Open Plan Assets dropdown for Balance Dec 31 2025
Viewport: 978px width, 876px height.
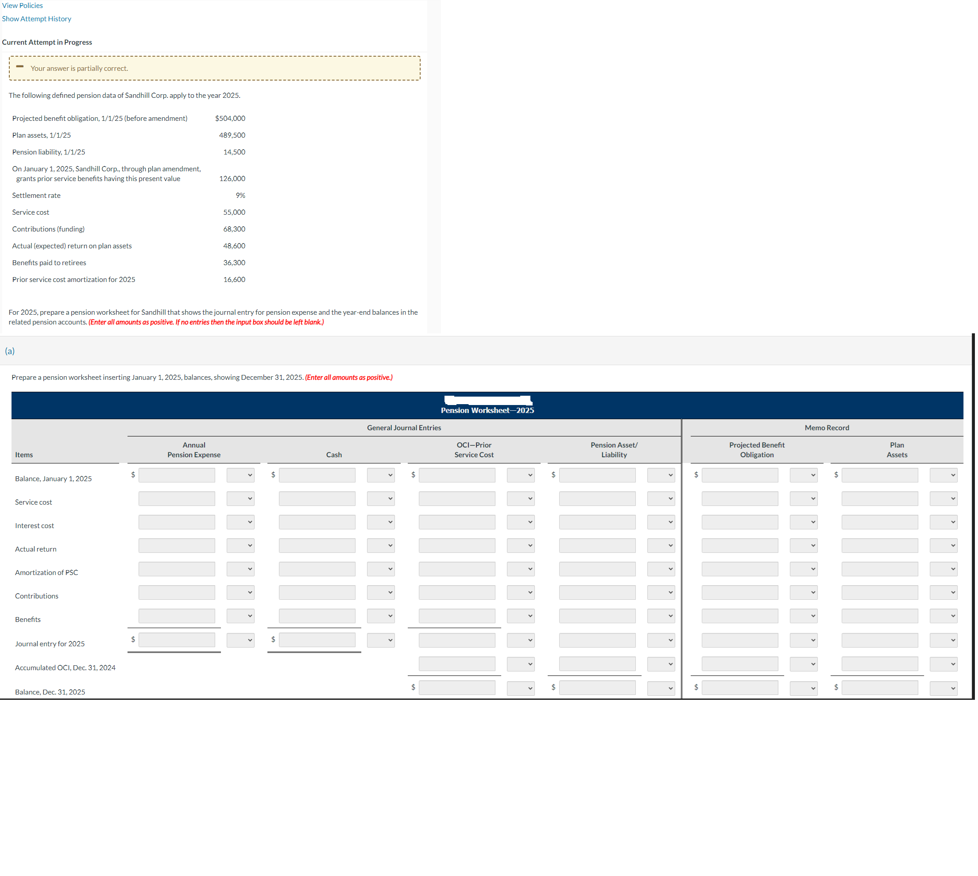pos(943,687)
